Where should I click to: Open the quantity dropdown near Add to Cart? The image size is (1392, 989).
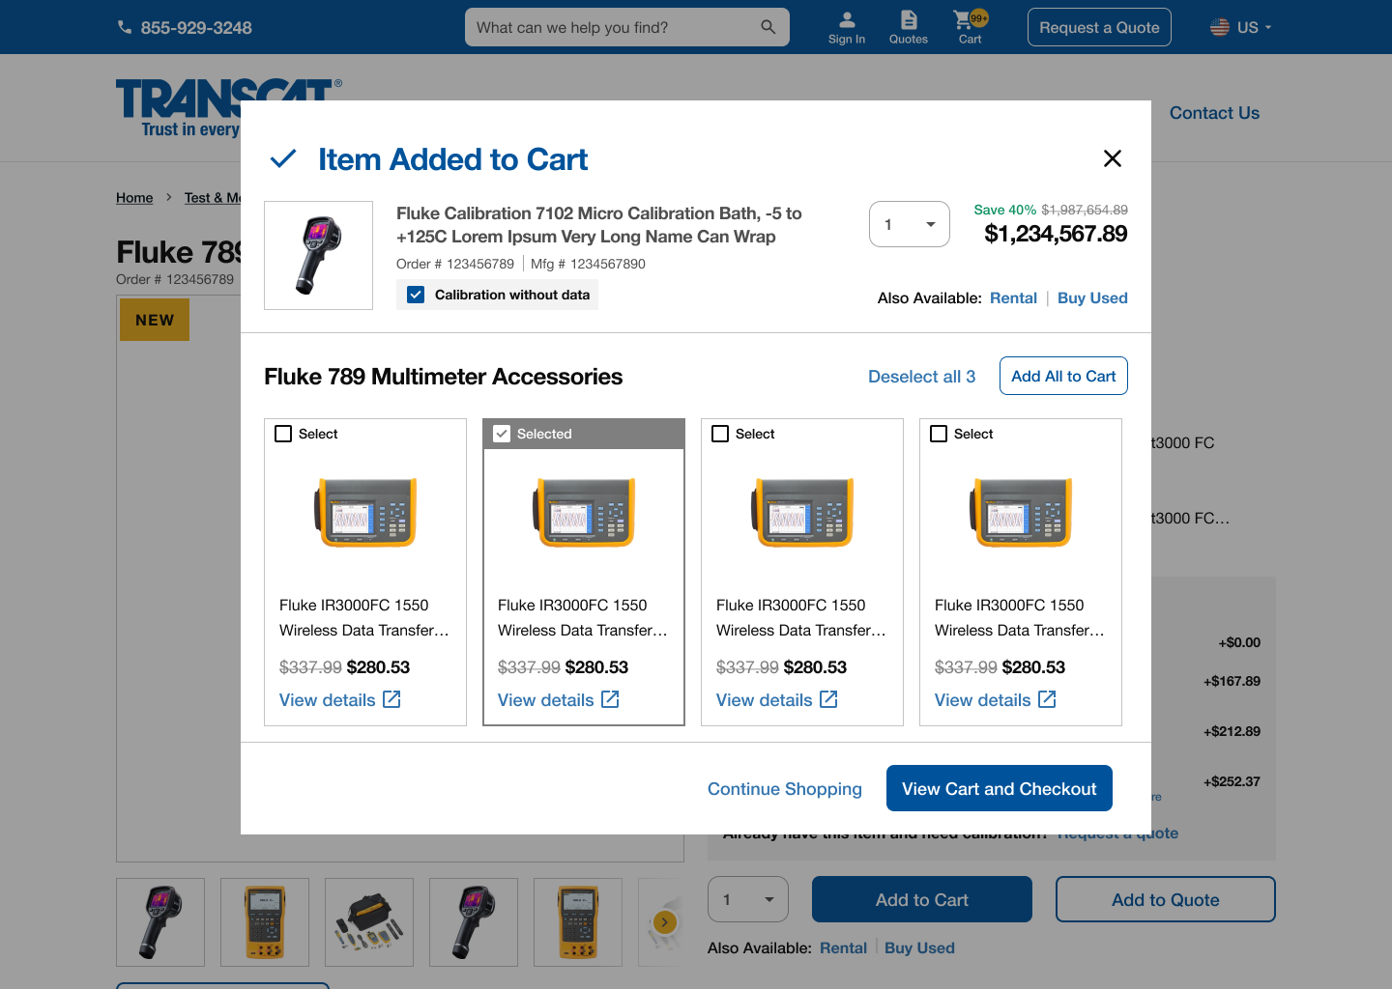[x=747, y=899]
